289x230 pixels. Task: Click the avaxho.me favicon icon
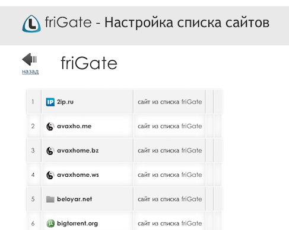[x=50, y=127]
